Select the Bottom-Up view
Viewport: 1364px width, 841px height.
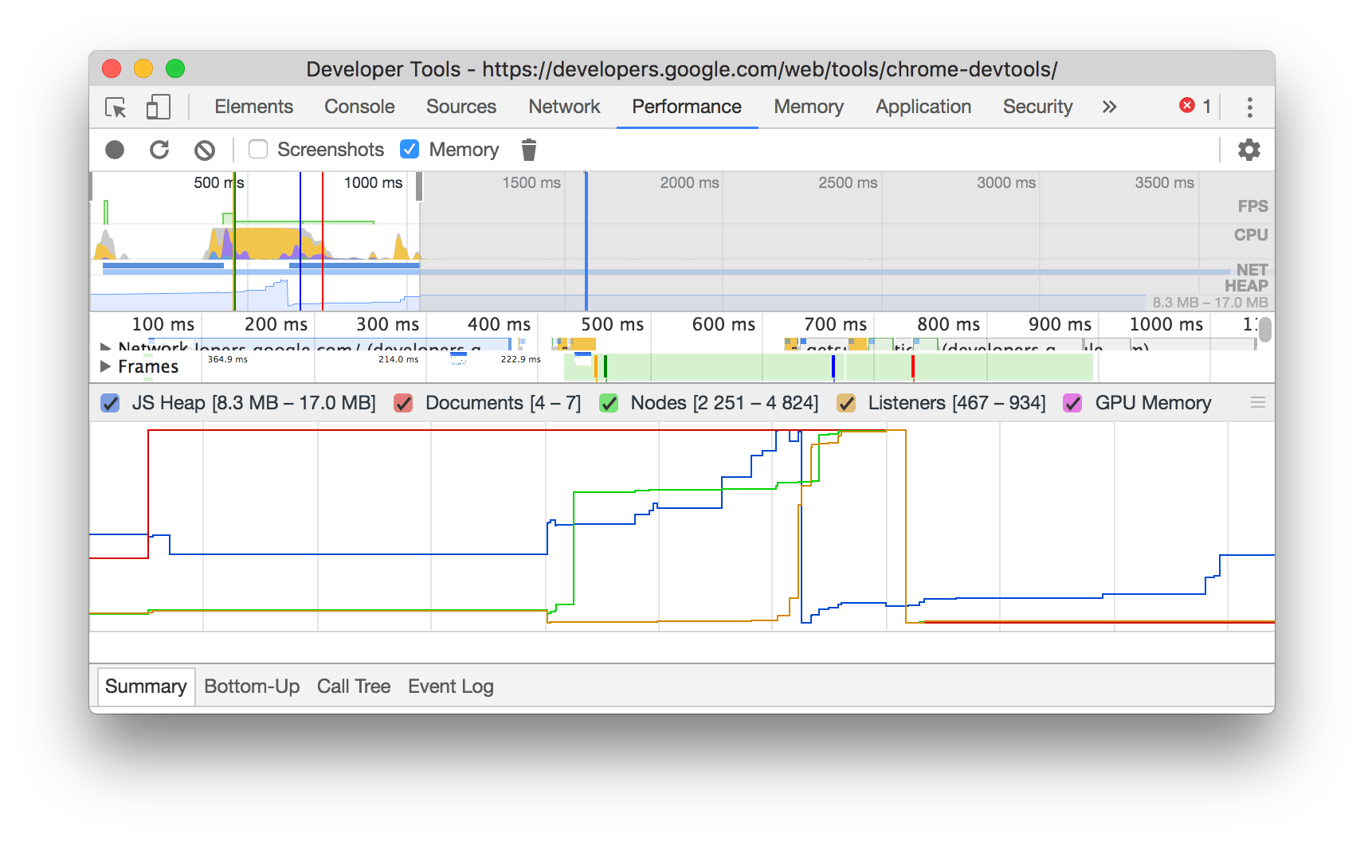coord(251,686)
